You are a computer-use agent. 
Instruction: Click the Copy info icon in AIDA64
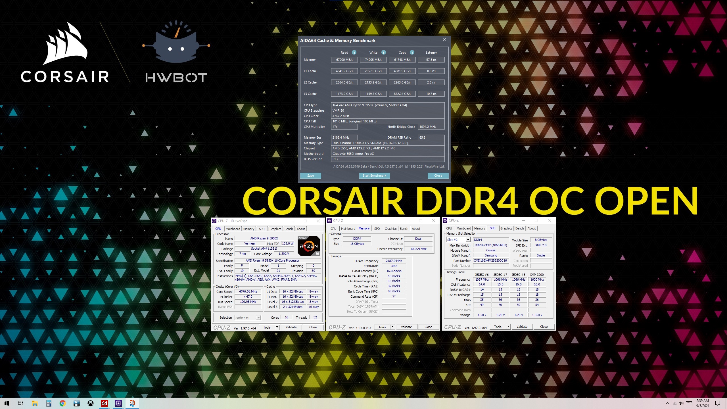coord(412,52)
